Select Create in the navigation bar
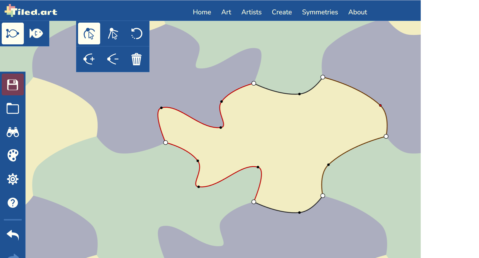Image resolution: width=479 pixels, height=258 pixels. coord(282,12)
